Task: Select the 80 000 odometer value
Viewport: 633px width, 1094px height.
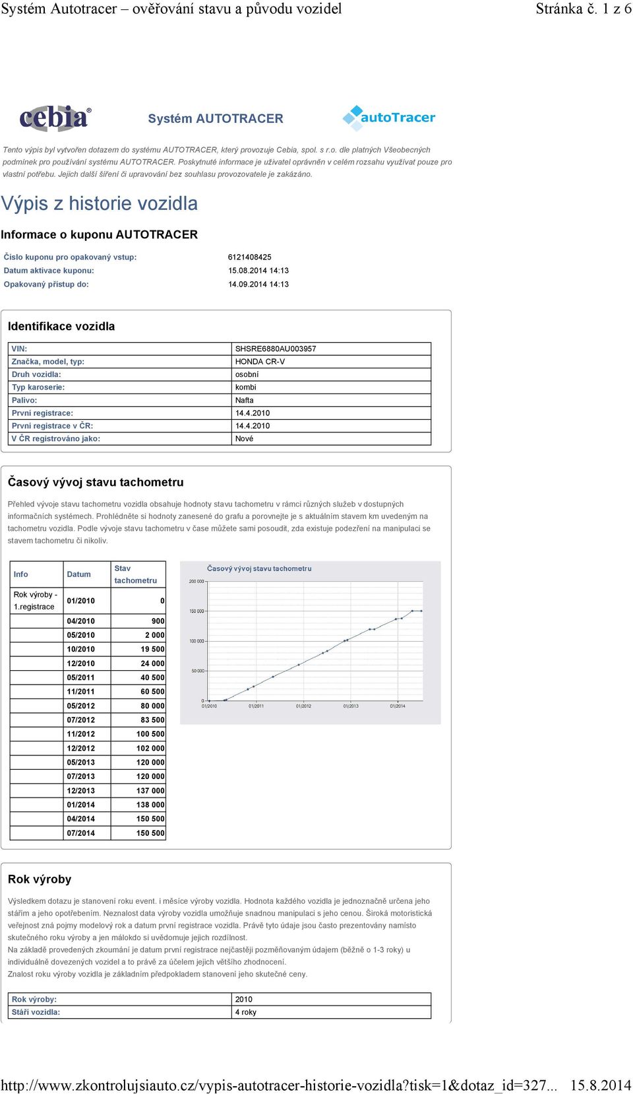Action: coord(152,706)
